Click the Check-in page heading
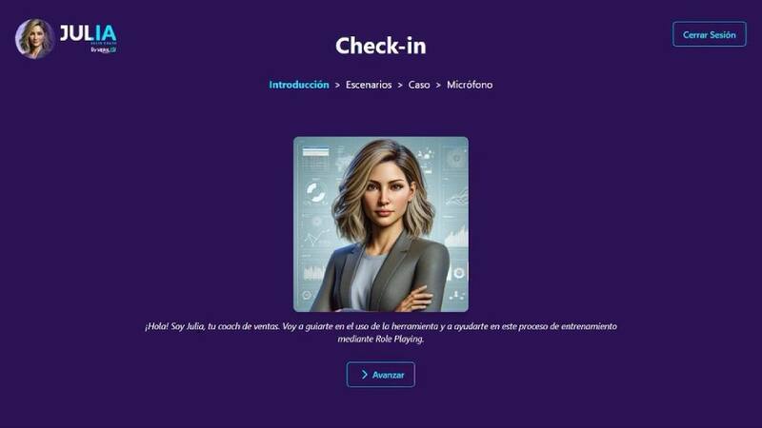The width and height of the screenshot is (762, 428). click(381, 46)
